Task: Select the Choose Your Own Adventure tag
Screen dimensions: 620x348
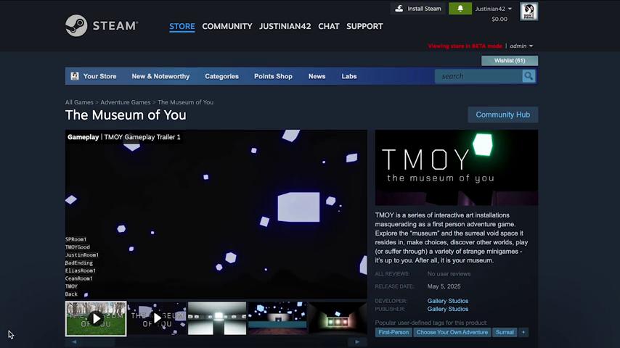Action: 452,332
